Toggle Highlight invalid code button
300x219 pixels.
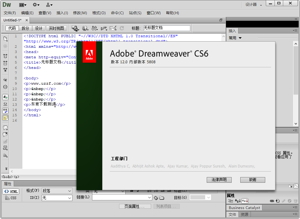tap(5, 104)
